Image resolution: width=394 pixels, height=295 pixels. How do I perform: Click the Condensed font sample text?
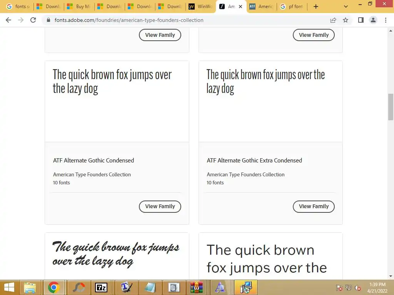tap(112, 81)
